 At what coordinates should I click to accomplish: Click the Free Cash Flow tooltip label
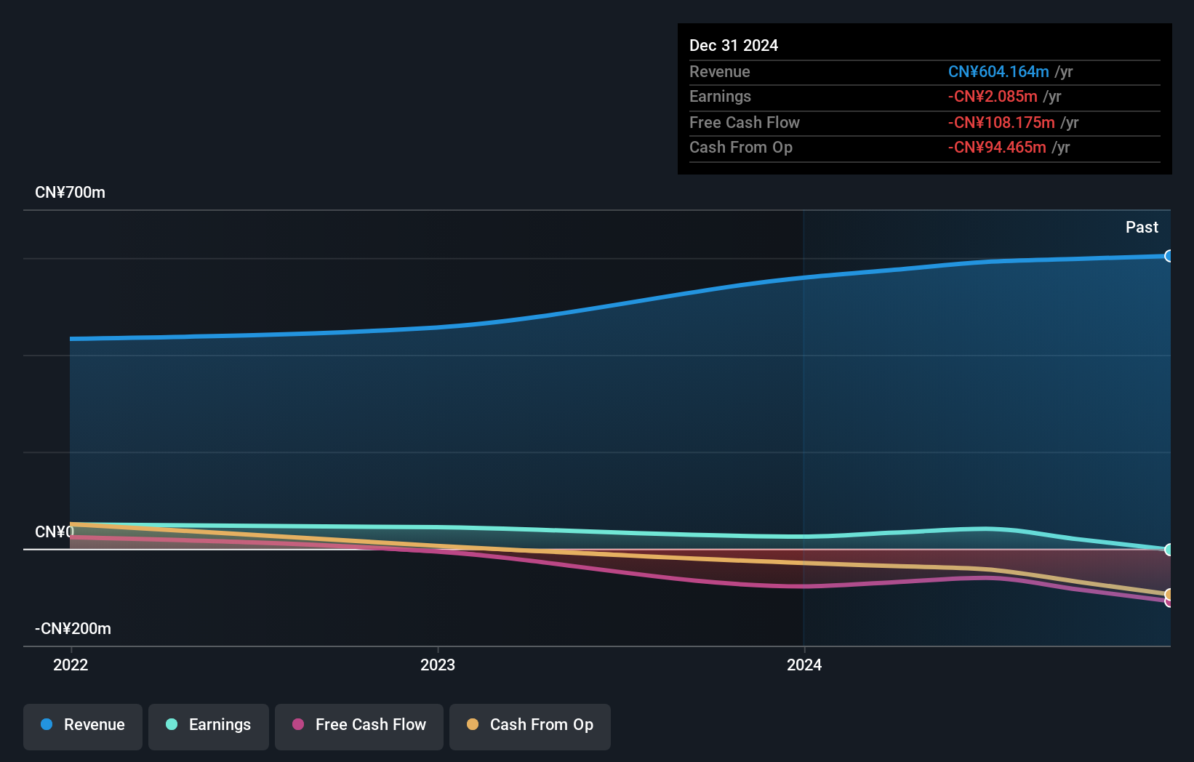pos(745,123)
